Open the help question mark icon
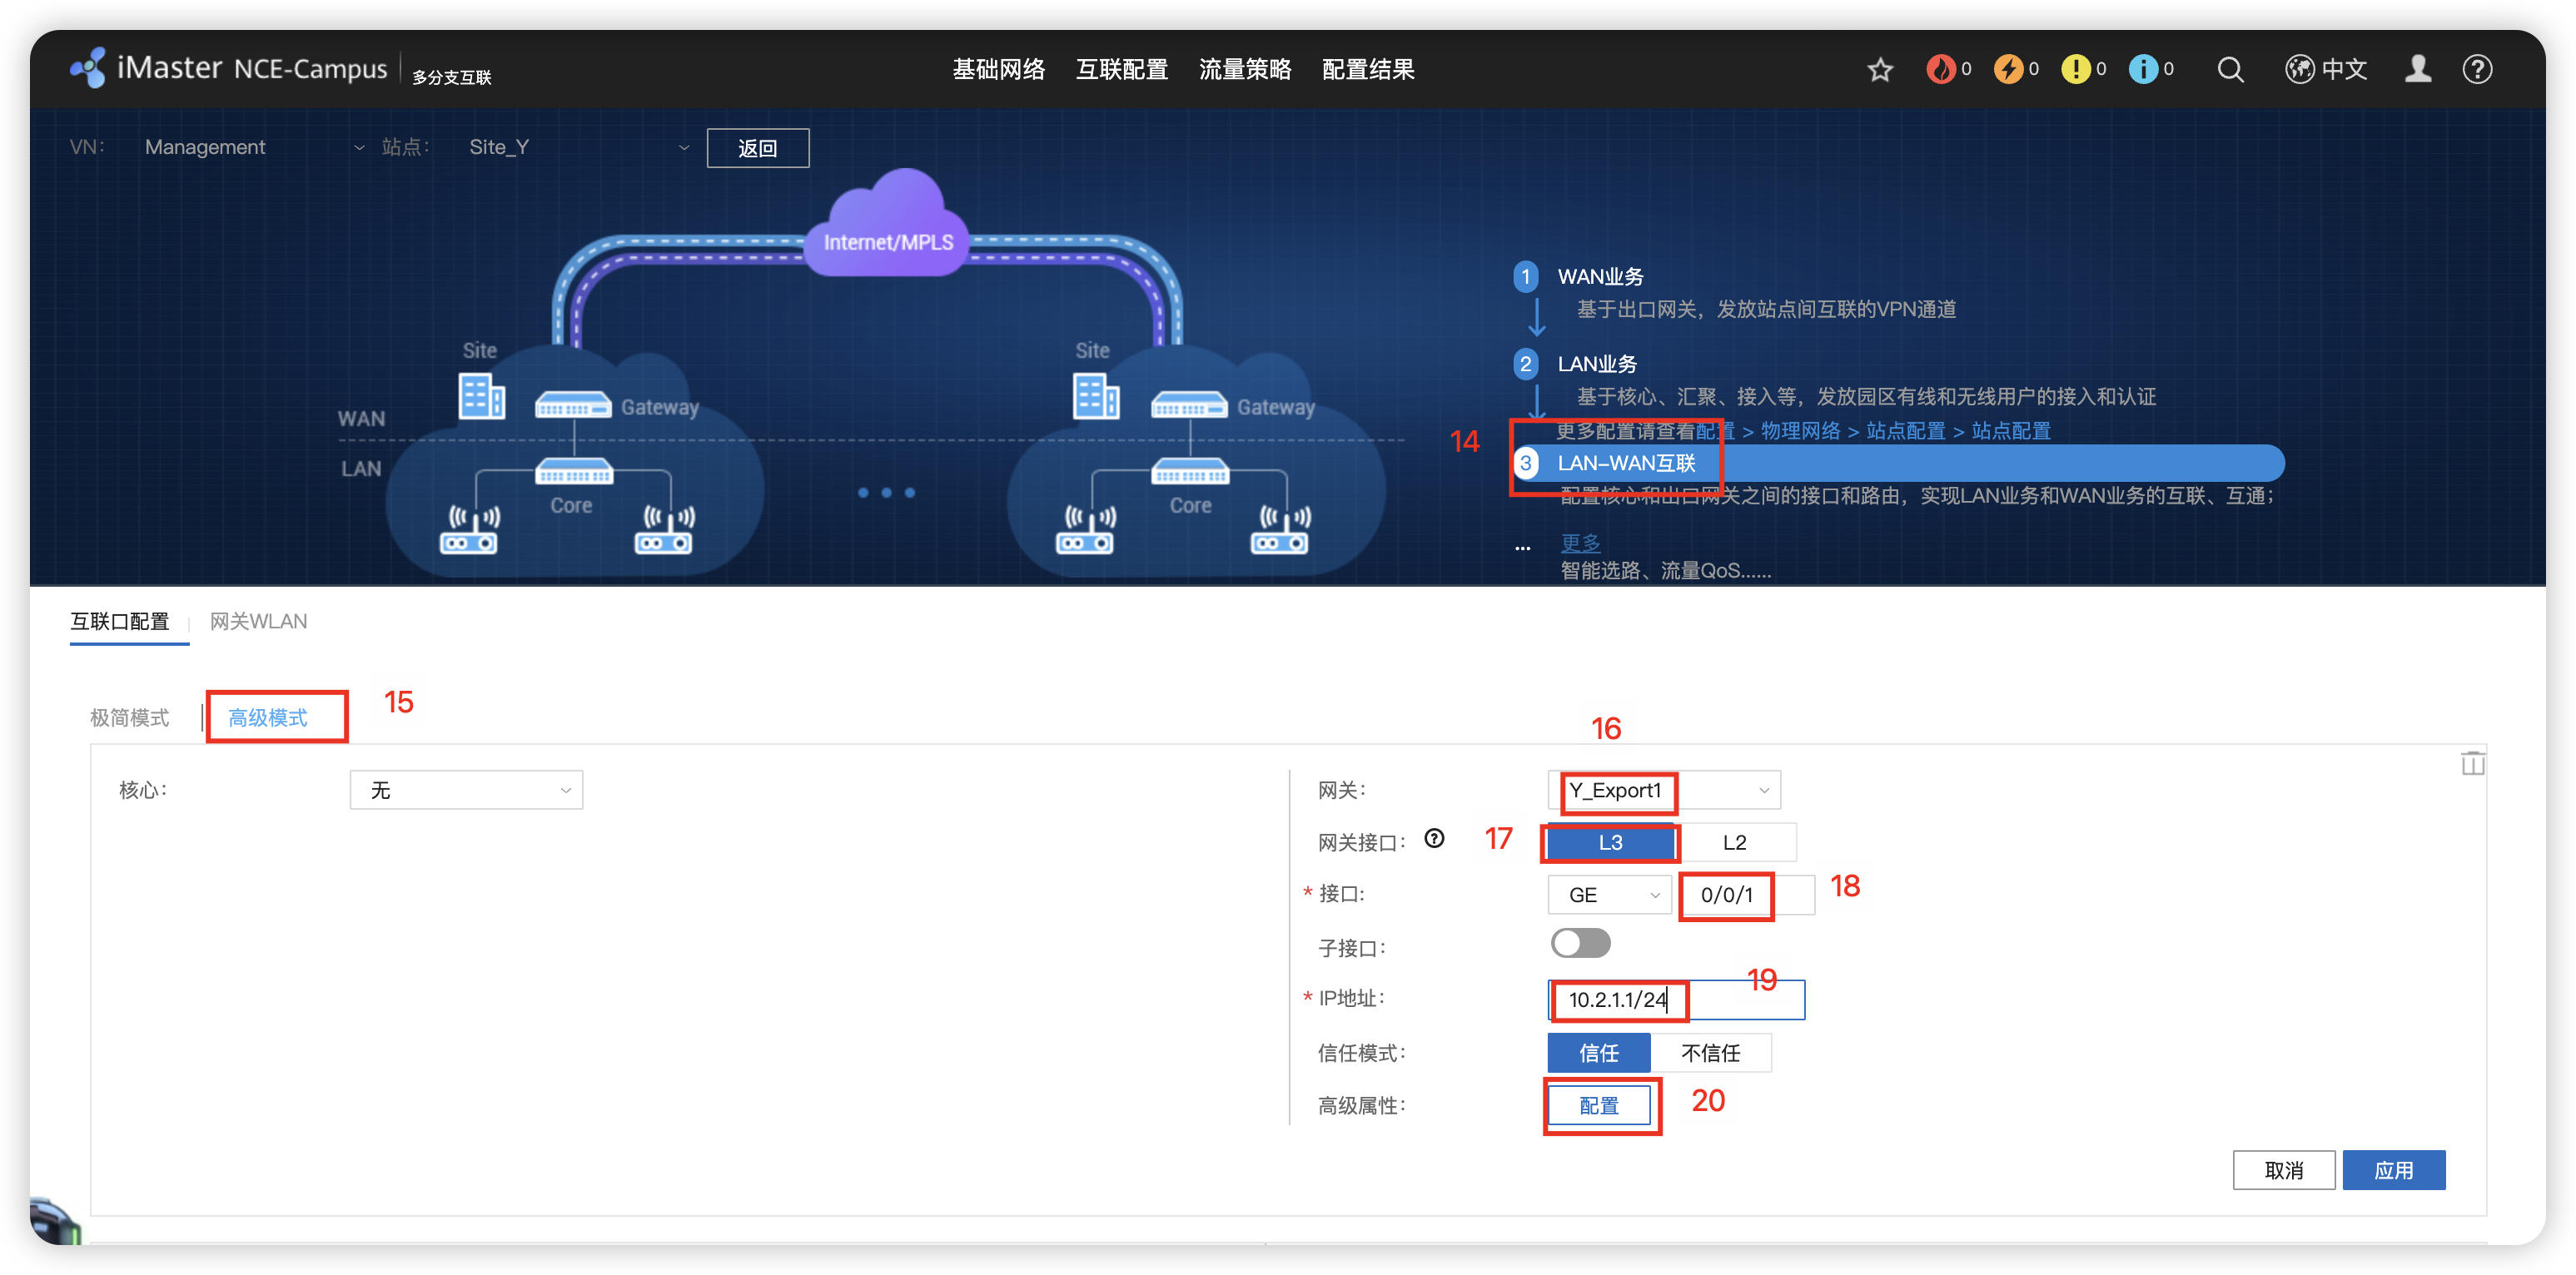The height and width of the screenshot is (1275, 2576). coord(2477,70)
